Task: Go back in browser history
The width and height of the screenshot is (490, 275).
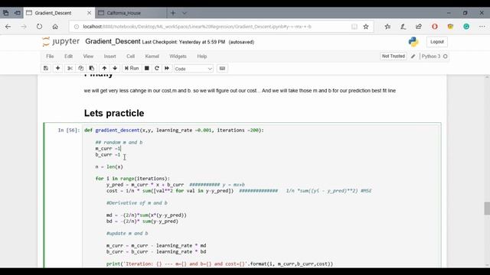Action: pyautogui.click(x=8, y=27)
